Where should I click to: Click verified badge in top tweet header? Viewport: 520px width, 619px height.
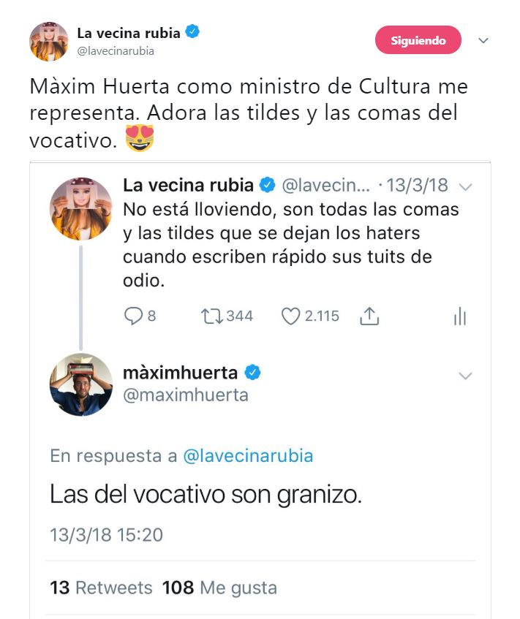tap(193, 32)
